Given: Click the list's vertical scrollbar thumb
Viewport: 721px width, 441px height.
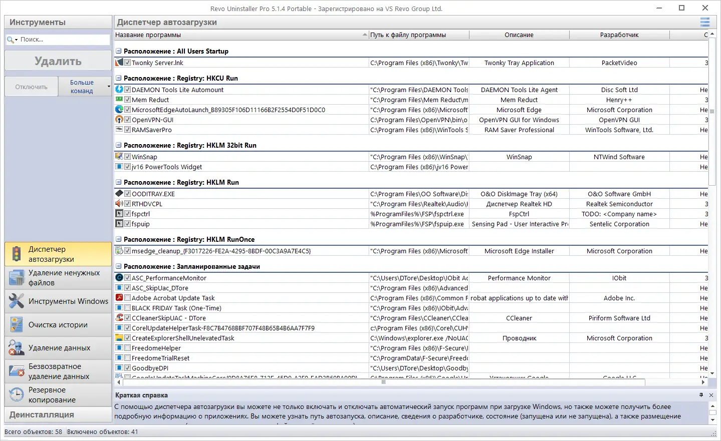Looking at the screenshot, I should click(x=712, y=111).
